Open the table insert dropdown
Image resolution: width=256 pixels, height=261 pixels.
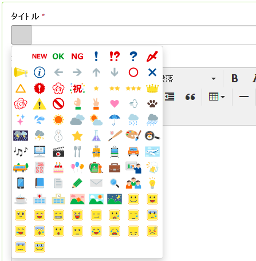(x=216, y=97)
